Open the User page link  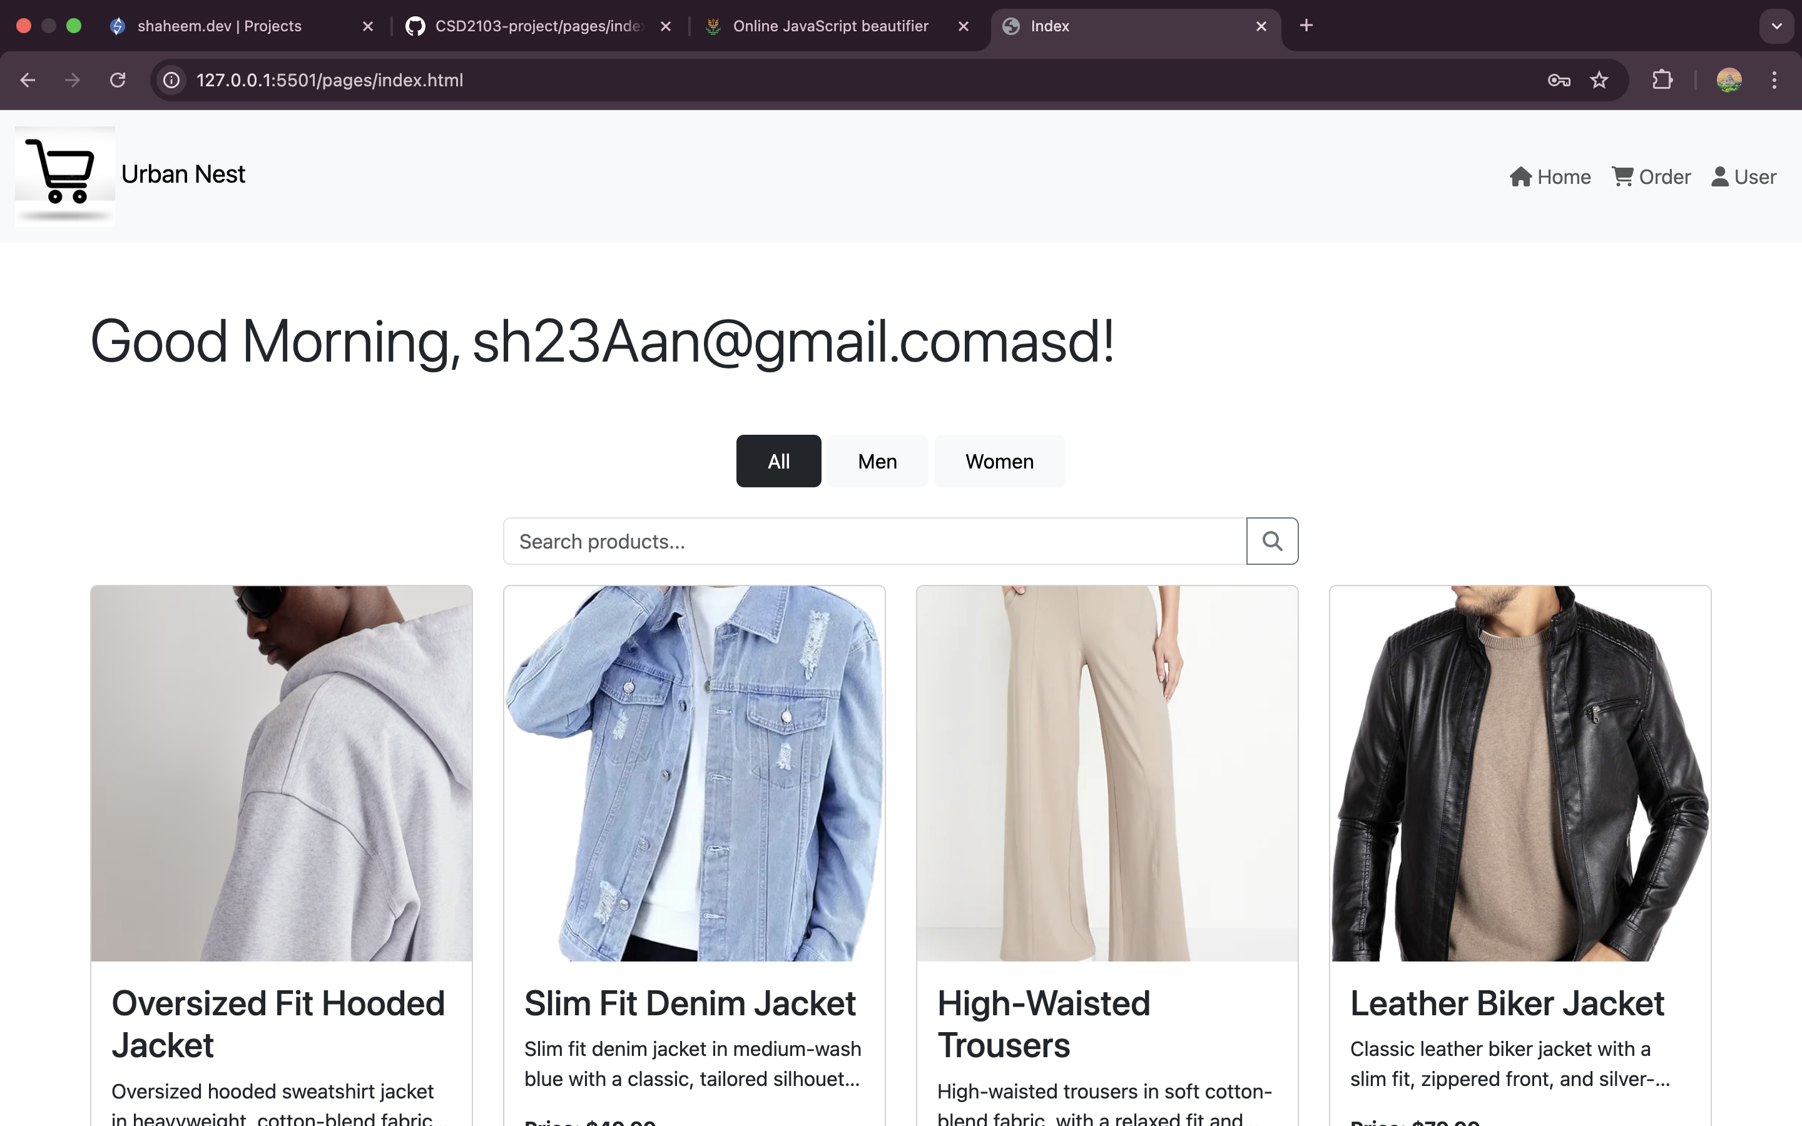(x=1743, y=177)
